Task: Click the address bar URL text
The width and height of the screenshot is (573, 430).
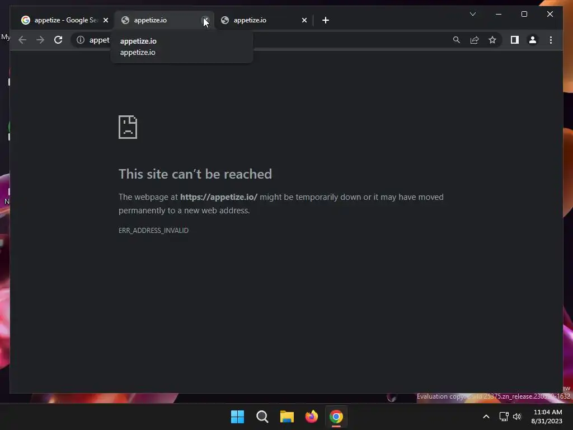Action: [x=99, y=40]
